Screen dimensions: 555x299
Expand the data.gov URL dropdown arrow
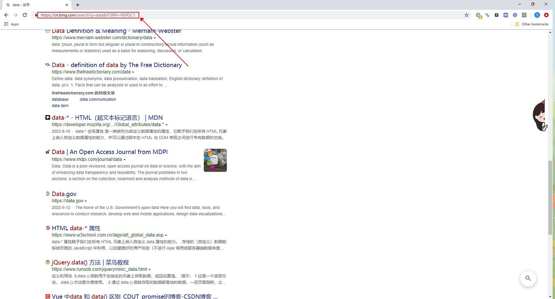[86, 201]
